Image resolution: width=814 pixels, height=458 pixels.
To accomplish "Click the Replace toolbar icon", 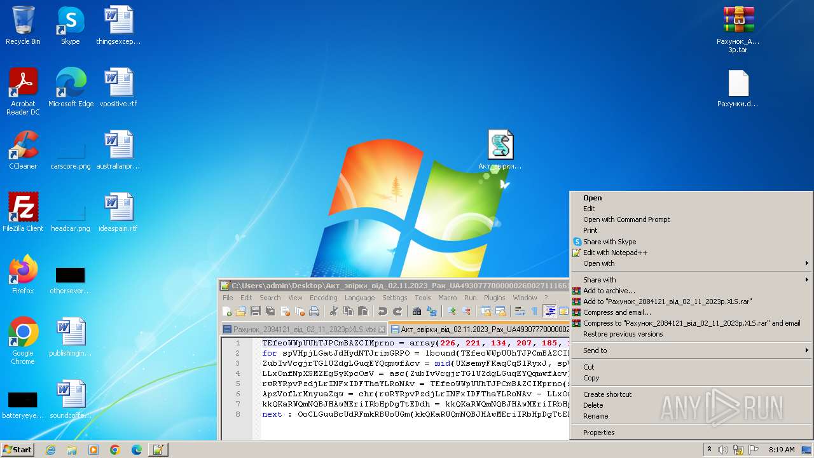I will pyautogui.click(x=432, y=311).
